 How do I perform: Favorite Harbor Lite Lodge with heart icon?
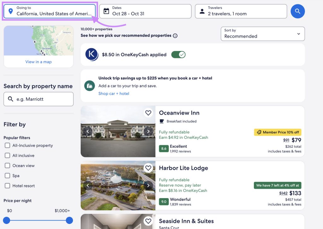148,168
